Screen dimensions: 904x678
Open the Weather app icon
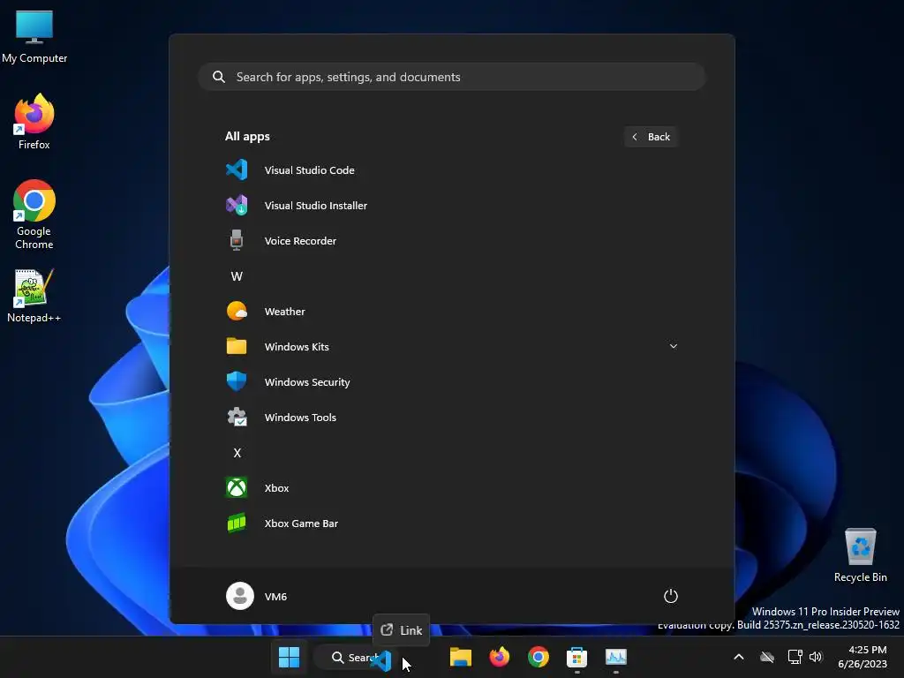[237, 312]
